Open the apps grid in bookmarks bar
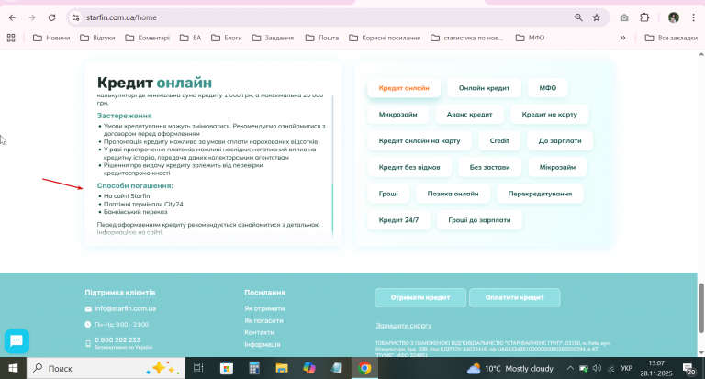Viewport: 705px width, 379px height. [11, 38]
